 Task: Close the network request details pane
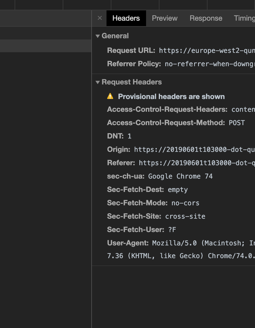[100, 18]
